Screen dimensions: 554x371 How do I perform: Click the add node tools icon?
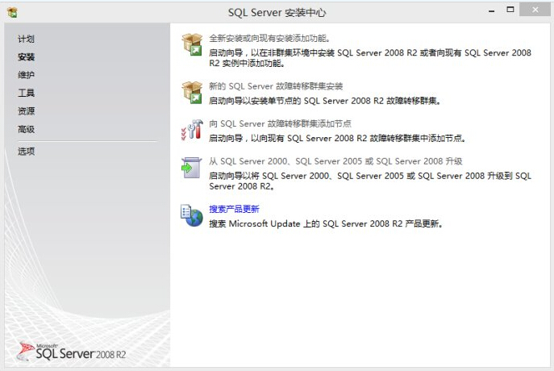point(192,130)
